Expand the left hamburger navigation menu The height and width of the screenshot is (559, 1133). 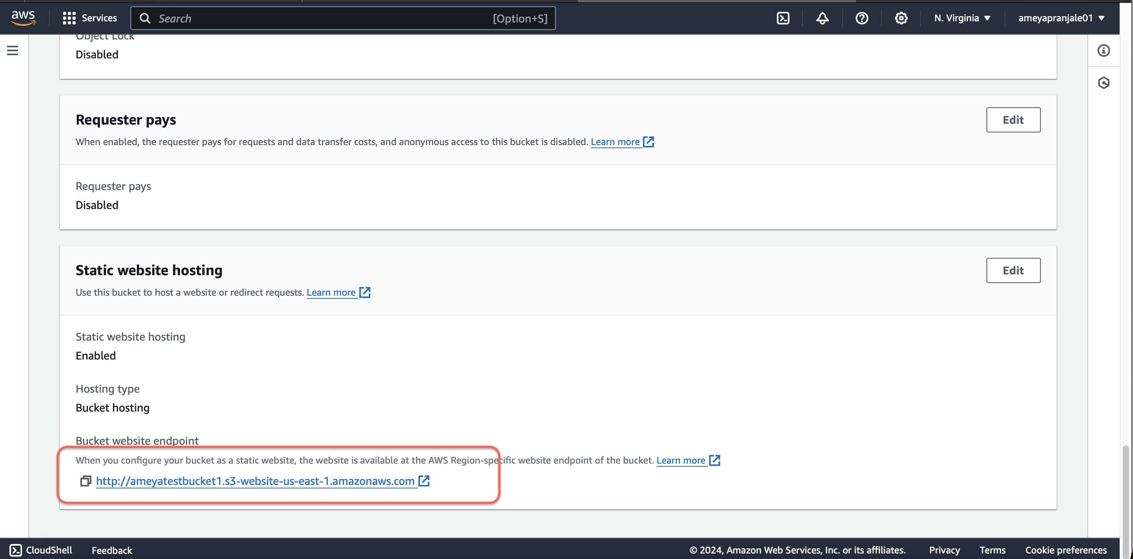click(13, 50)
